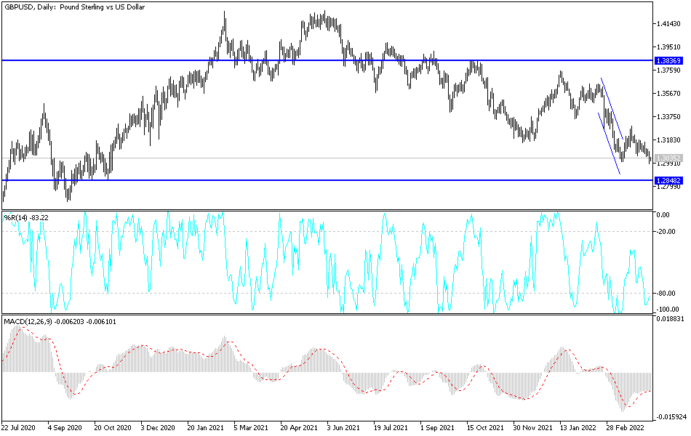Image resolution: width=691 pixels, height=436 pixels.
Task: Click the 3 Dec 2020 date label
Action: [158, 427]
